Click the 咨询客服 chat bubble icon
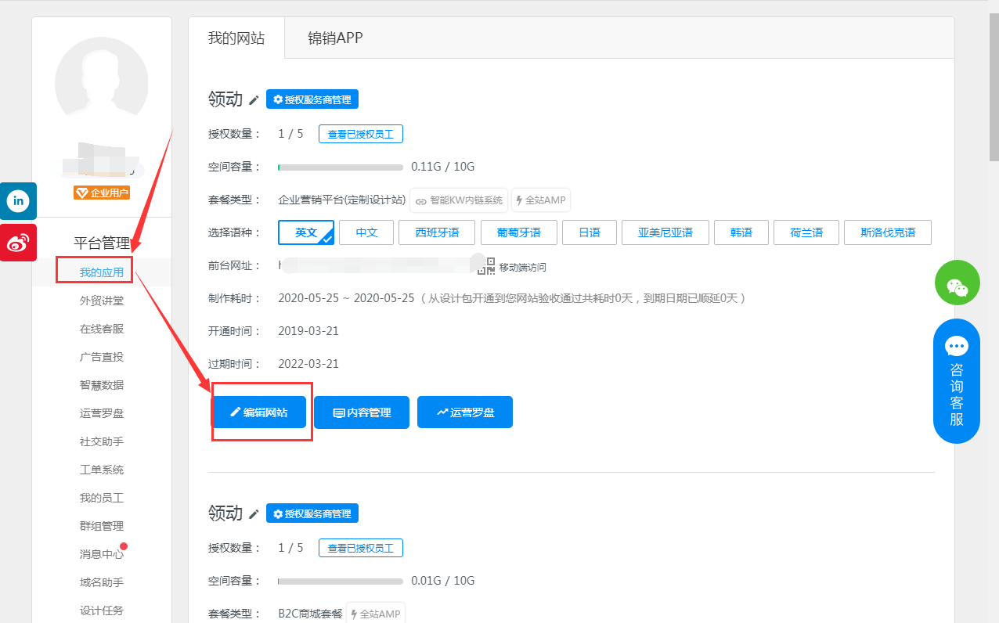This screenshot has width=999, height=623. (957, 346)
